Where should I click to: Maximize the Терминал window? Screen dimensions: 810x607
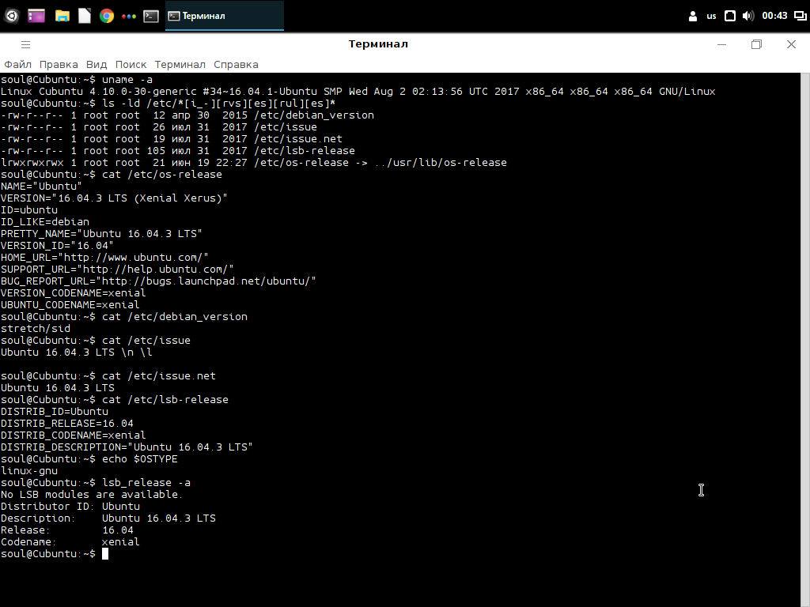click(x=756, y=44)
